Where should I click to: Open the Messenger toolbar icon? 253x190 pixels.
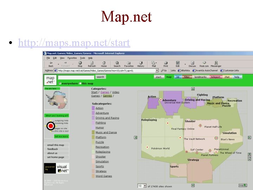[216, 64]
